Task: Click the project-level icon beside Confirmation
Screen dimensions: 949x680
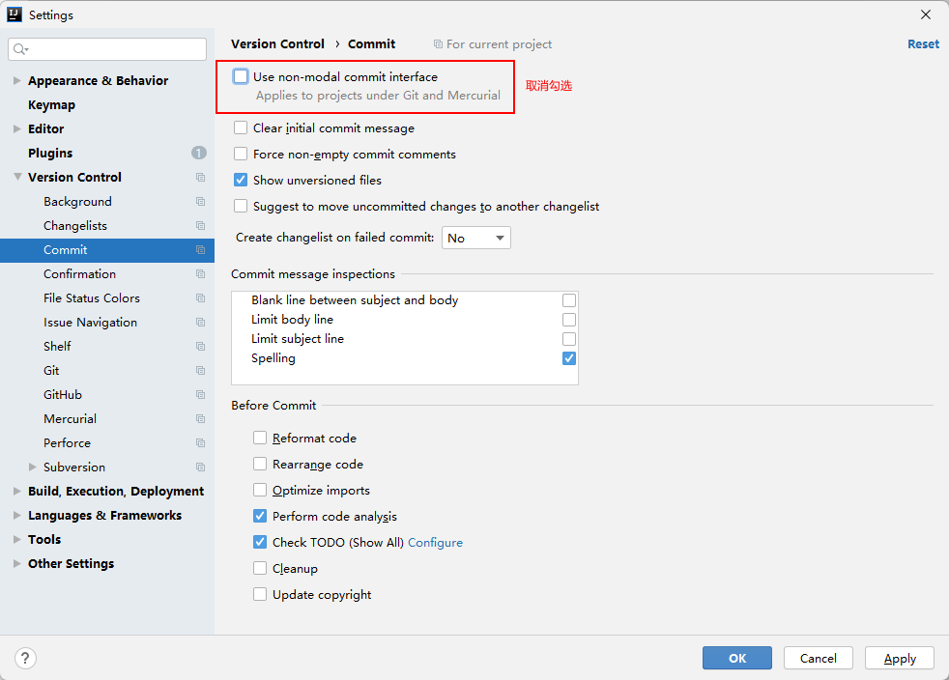Action: click(200, 274)
